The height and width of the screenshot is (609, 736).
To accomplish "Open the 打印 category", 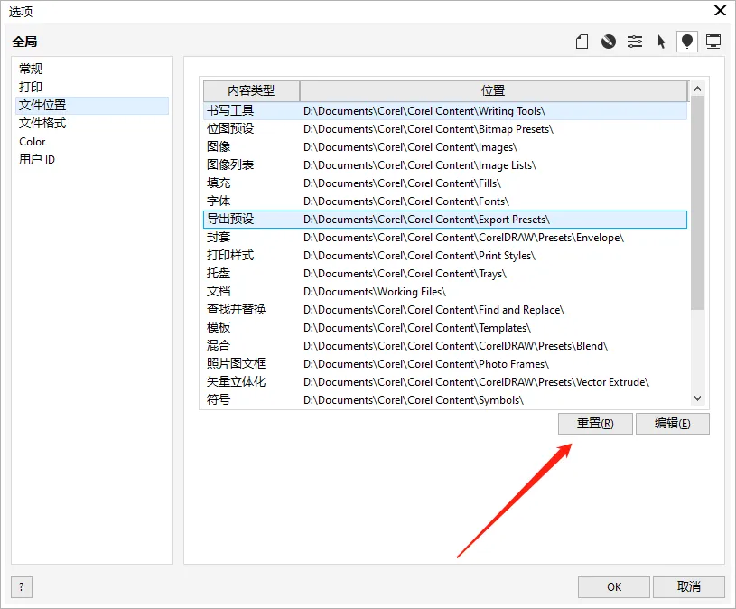I will pos(31,87).
